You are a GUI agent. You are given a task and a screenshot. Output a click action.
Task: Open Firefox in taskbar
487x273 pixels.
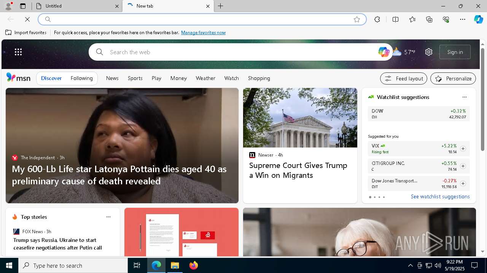click(x=194, y=265)
